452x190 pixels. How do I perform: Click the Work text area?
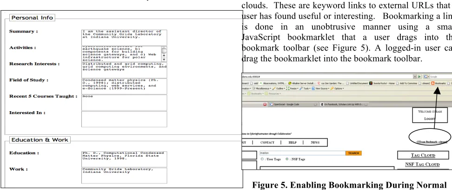tap(124, 176)
